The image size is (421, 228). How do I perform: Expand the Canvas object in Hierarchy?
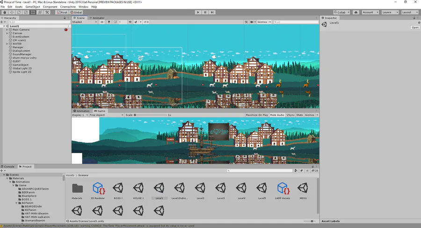point(7,33)
